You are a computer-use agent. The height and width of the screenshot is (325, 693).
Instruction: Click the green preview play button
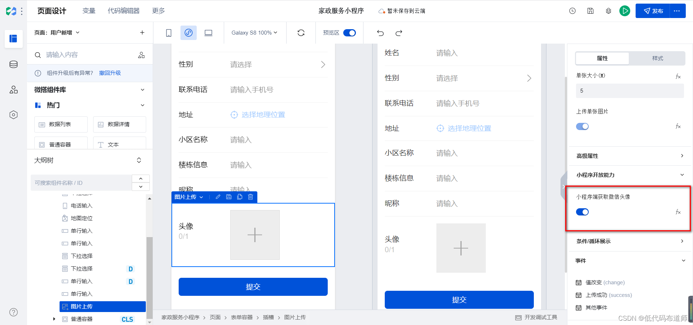625,11
